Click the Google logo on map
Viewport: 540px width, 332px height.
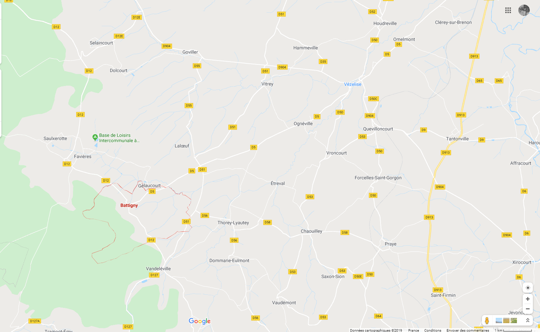pos(199,321)
